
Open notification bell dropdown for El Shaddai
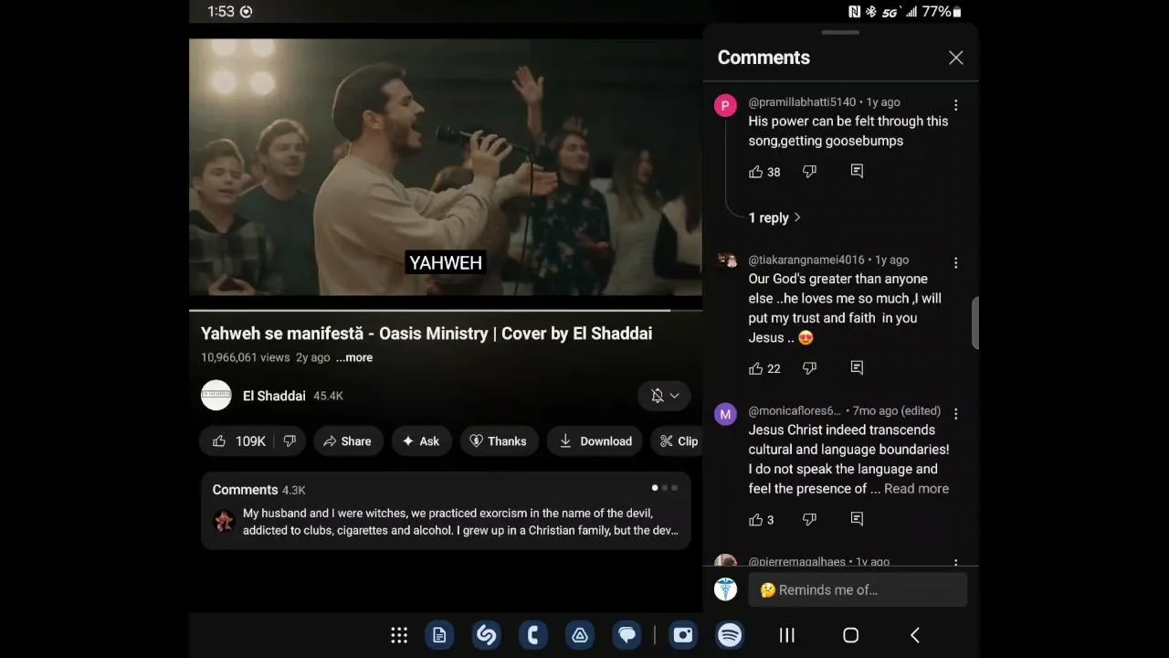[x=664, y=396]
